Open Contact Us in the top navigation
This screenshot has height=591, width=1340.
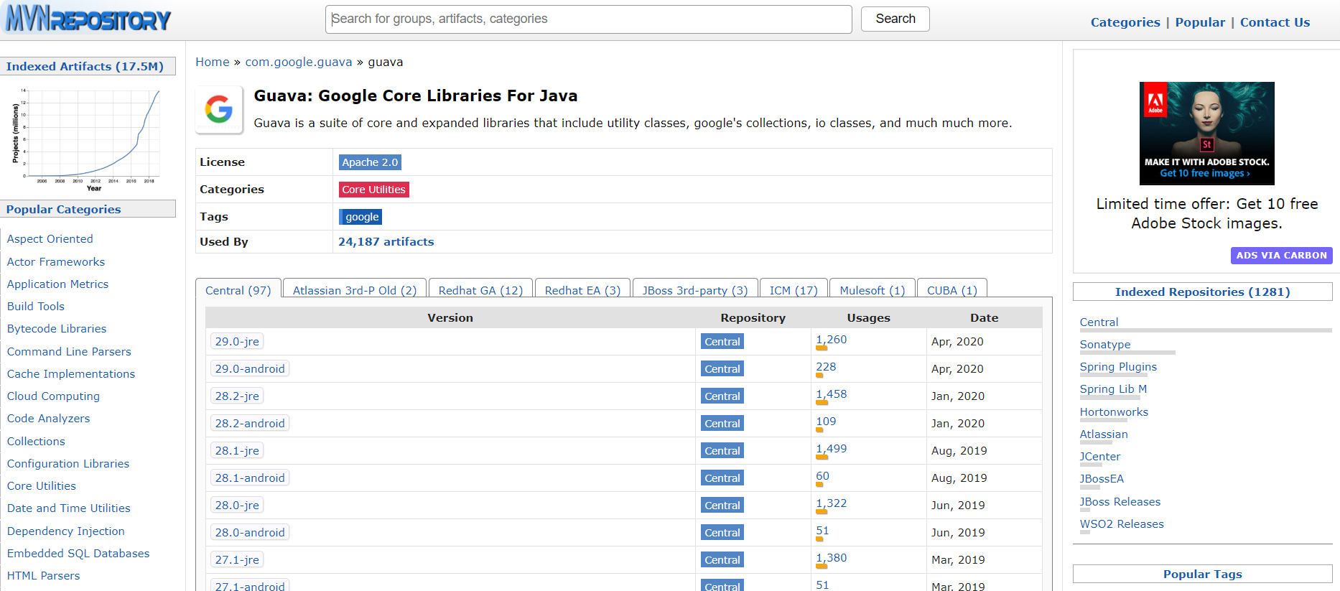tap(1275, 22)
